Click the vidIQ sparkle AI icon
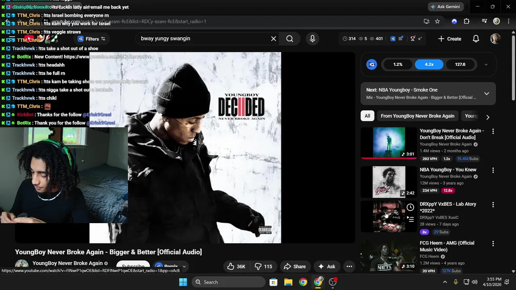 (420, 39)
